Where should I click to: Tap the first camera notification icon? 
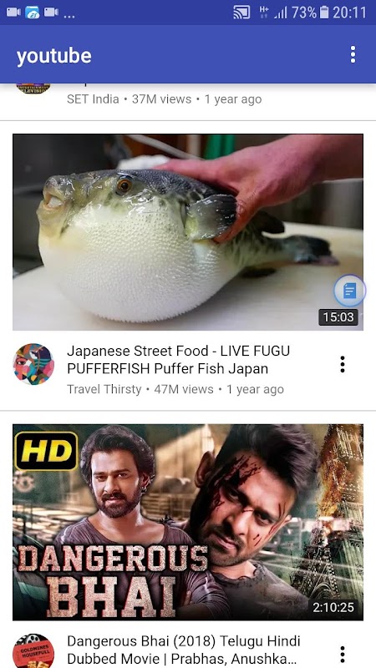[x=13, y=13]
